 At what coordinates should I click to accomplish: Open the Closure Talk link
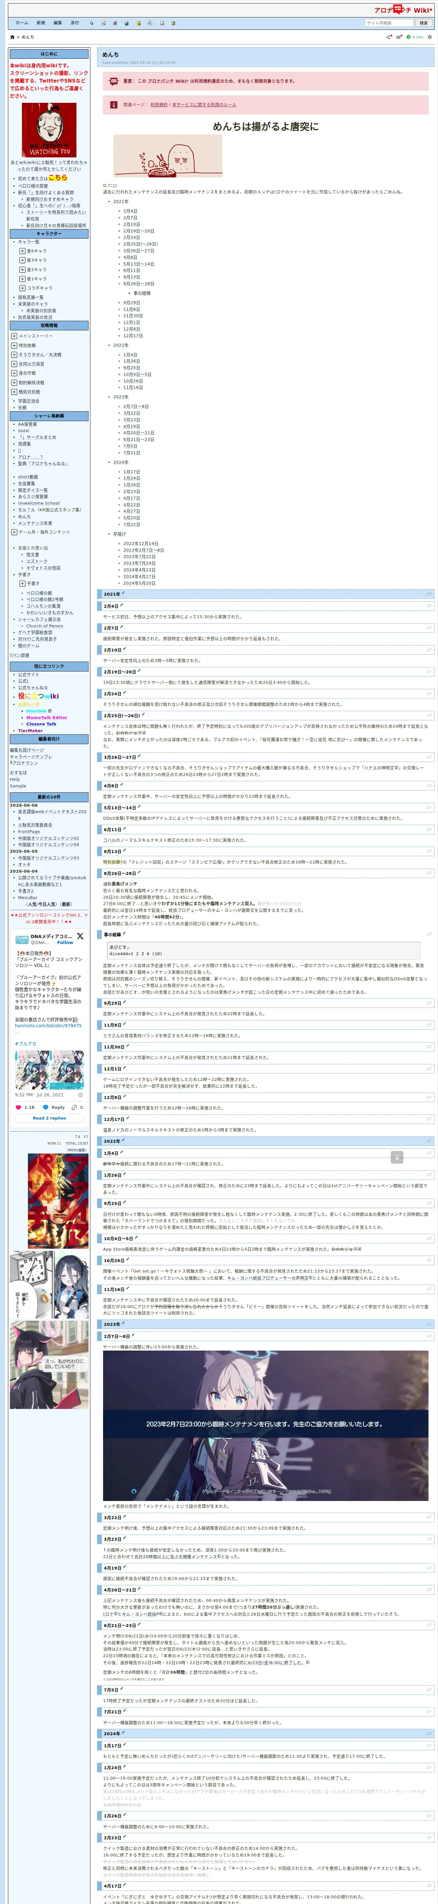[41, 724]
